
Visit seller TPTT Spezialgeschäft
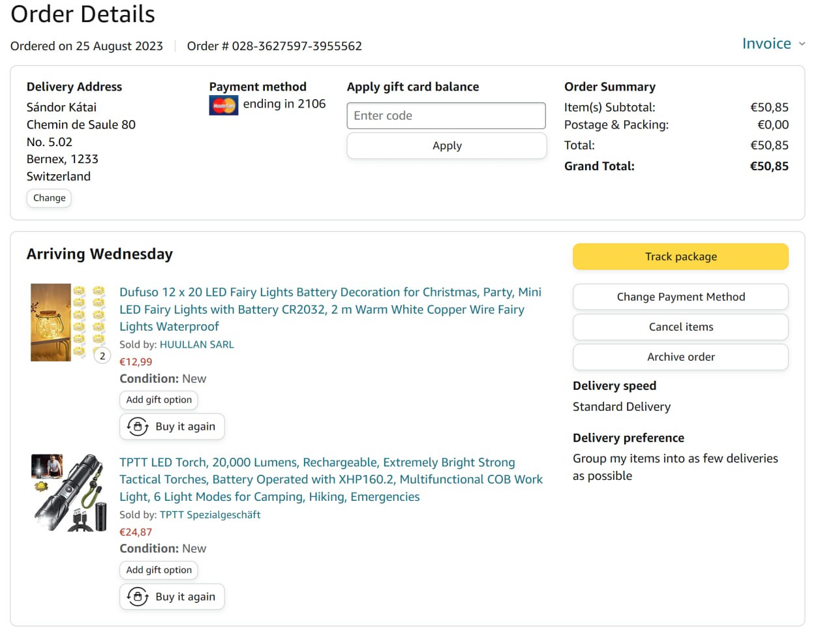210,515
